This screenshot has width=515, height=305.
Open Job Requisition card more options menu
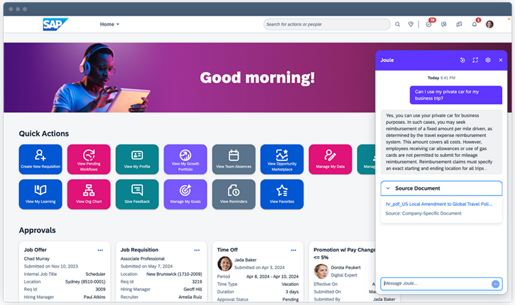(x=197, y=250)
